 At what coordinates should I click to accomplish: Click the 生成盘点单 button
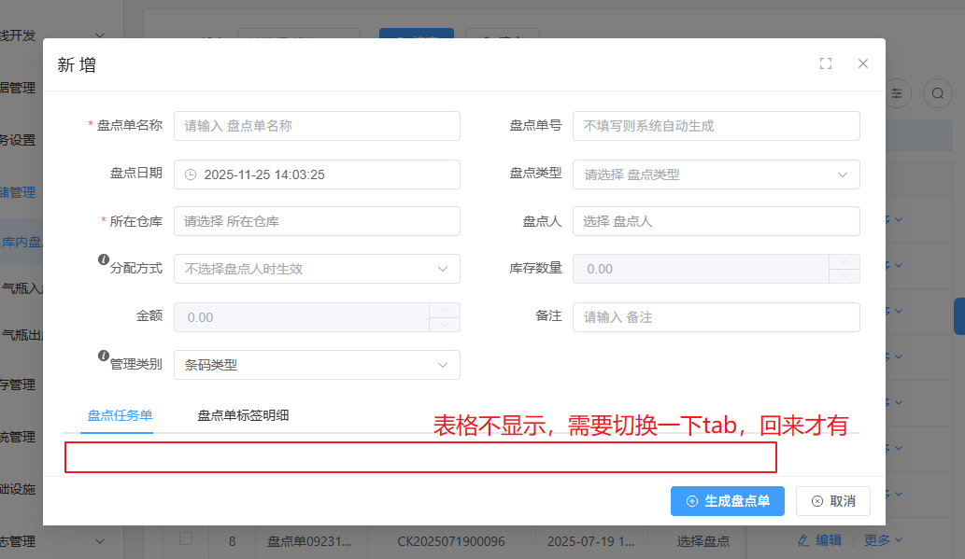728,501
